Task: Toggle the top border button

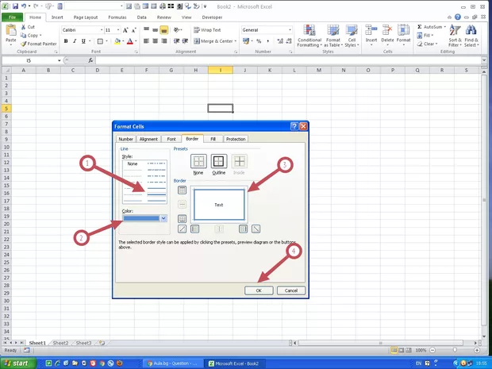Action: (x=182, y=190)
